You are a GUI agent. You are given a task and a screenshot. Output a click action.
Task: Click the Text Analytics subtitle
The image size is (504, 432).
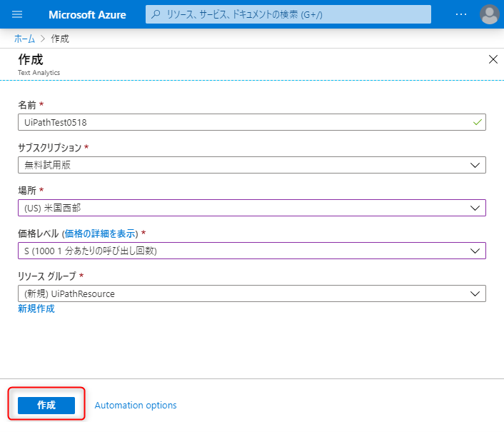click(39, 73)
